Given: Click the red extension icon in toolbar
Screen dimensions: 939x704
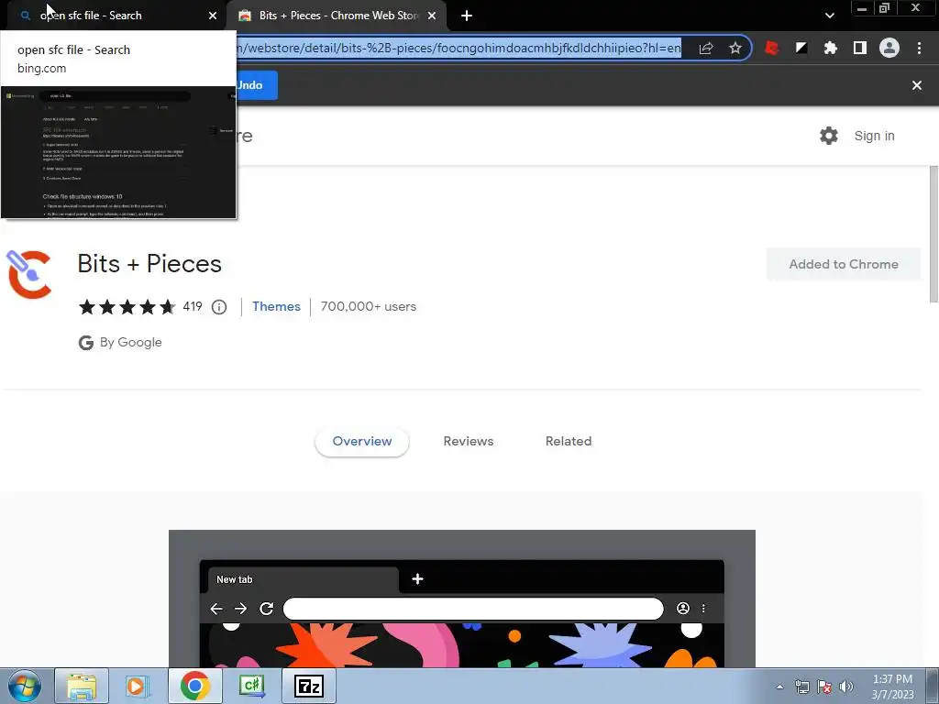Looking at the screenshot, I should (772, 48).
